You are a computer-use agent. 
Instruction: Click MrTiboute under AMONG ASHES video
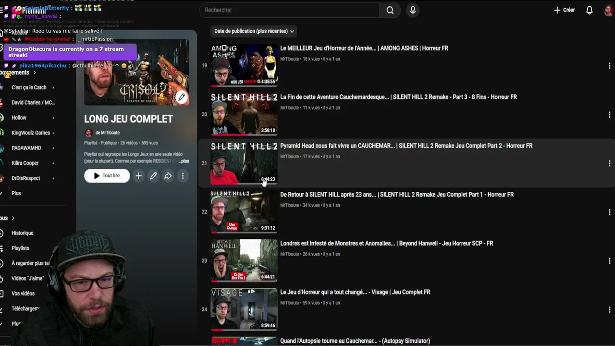pos(289,59)
